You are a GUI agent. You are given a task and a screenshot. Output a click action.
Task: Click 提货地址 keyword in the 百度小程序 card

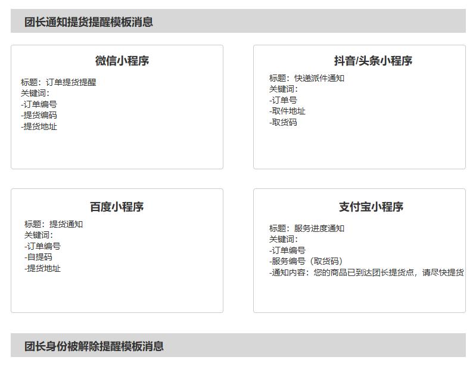[x=43, y=268]
